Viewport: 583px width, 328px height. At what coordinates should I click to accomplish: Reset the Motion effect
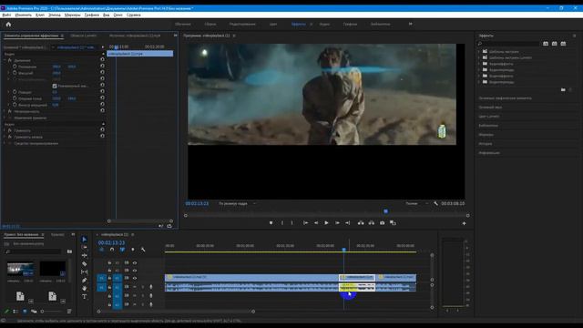point(102,59)
